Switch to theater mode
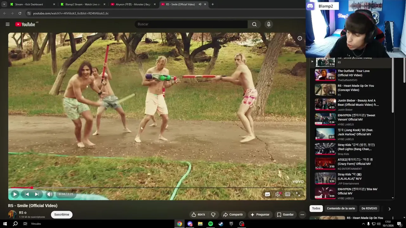Screen dimensions: 406x228 (288, 194)
